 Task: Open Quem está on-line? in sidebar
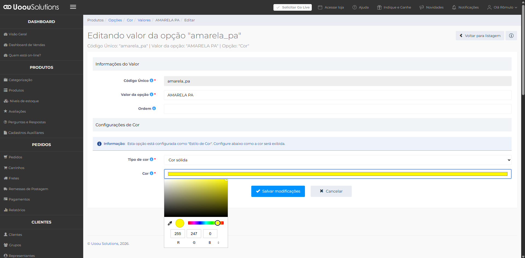(x=25, y=55)
